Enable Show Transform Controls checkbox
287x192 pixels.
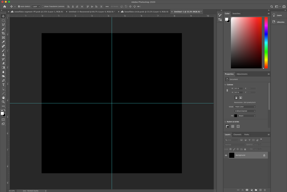tap(43, 7)
